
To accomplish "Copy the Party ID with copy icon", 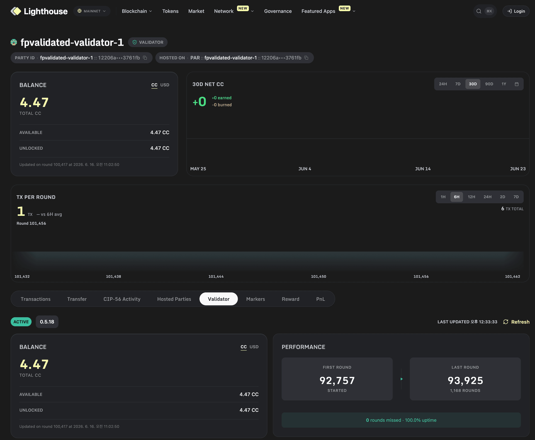I will [145, 58].
